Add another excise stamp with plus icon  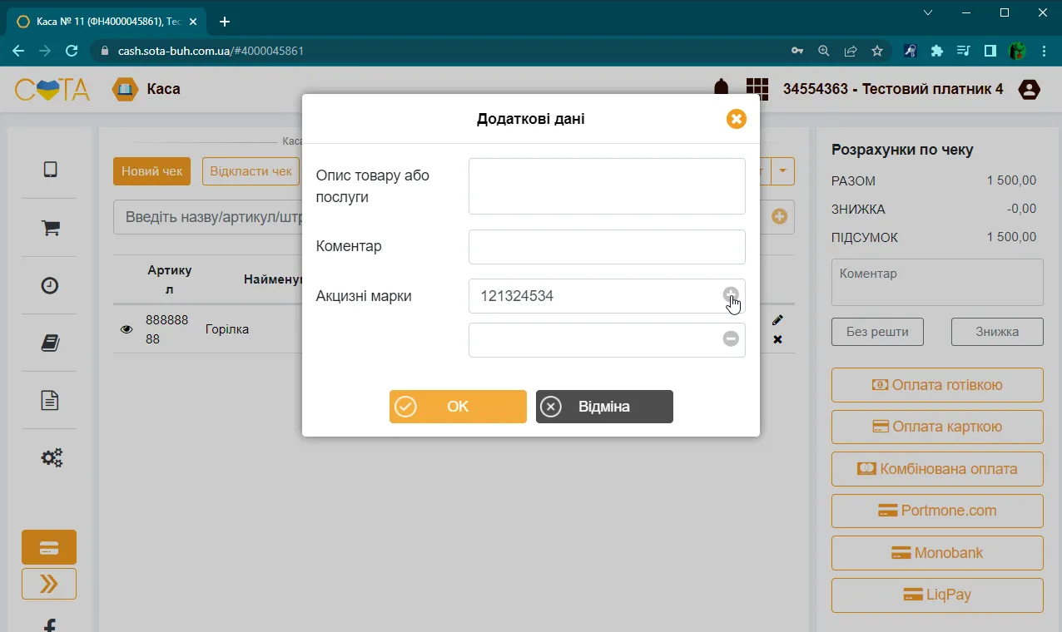[x=731, y=294]
